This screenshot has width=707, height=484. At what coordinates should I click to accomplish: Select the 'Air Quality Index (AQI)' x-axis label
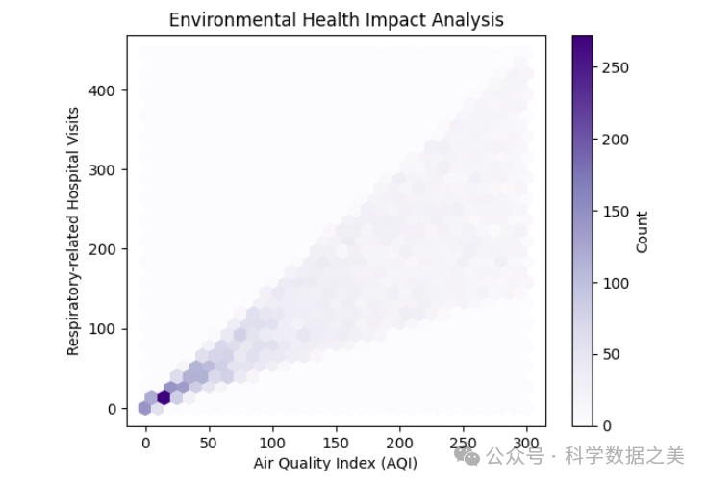click(x=336, y=463)
